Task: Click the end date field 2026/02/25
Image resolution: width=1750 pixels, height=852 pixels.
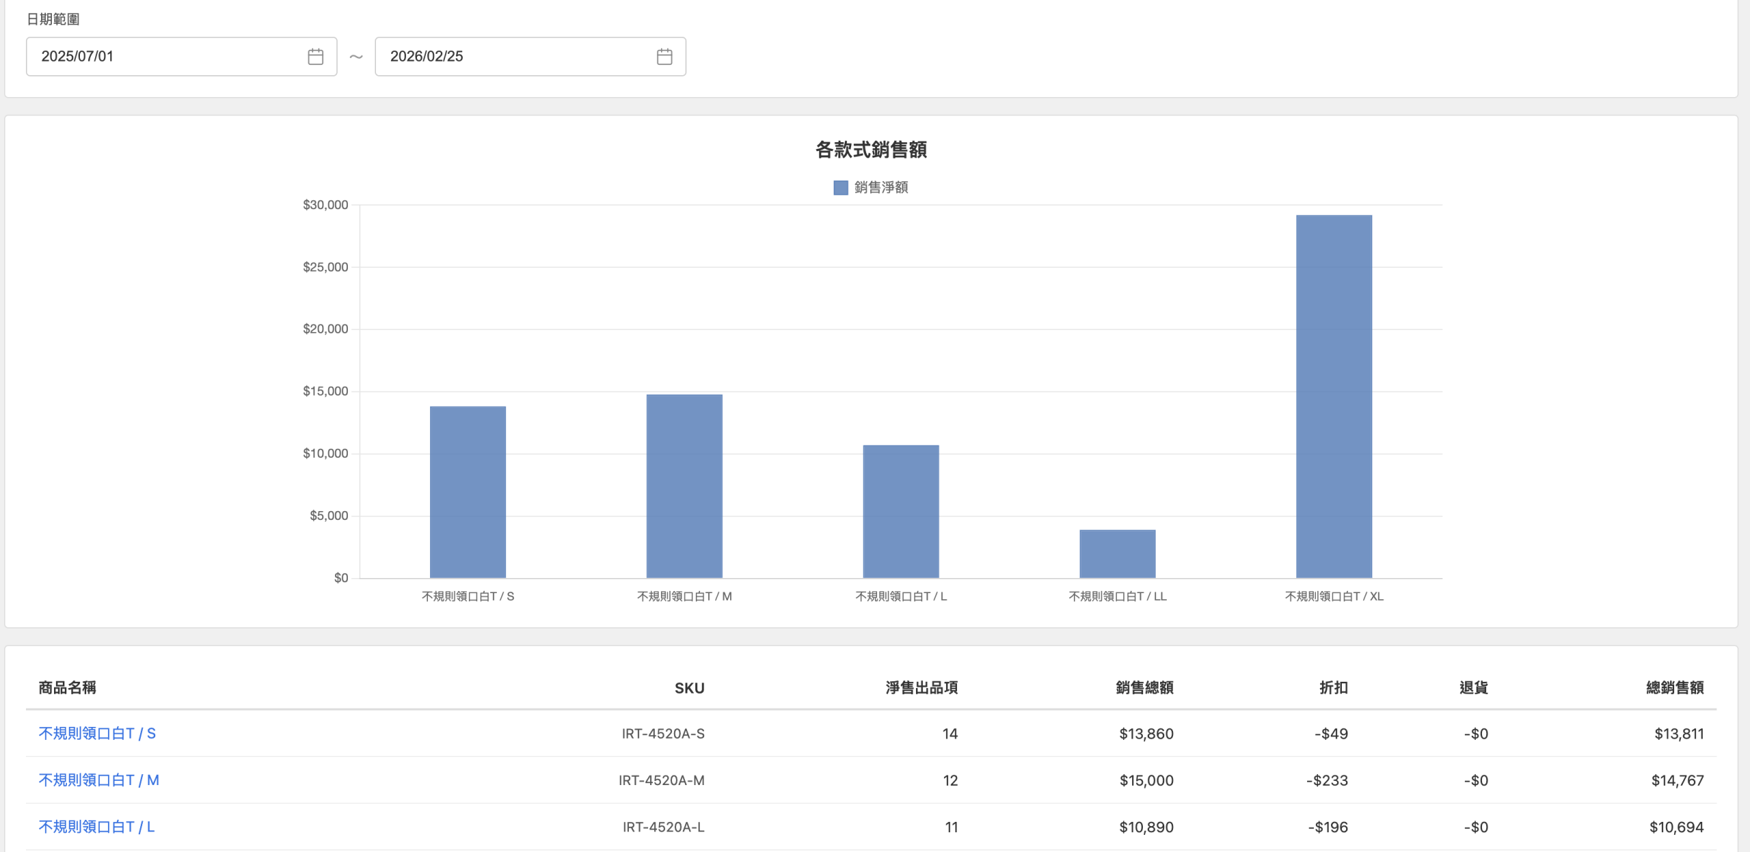Action: tap(513, 57)
